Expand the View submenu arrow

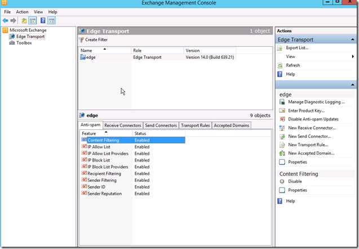353,56
